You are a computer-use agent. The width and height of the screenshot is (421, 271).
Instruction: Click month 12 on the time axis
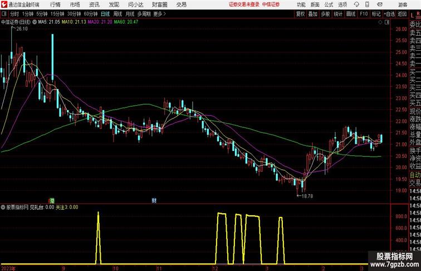[215, 268]
